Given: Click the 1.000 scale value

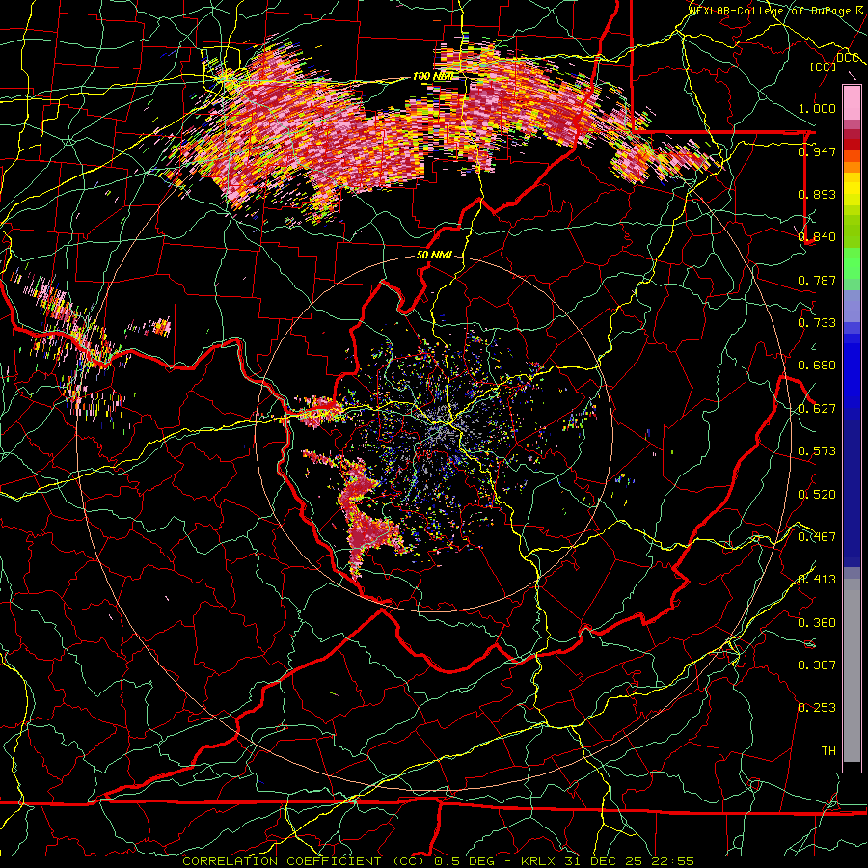Looking at the screenshot, I should tap(817, 108).
